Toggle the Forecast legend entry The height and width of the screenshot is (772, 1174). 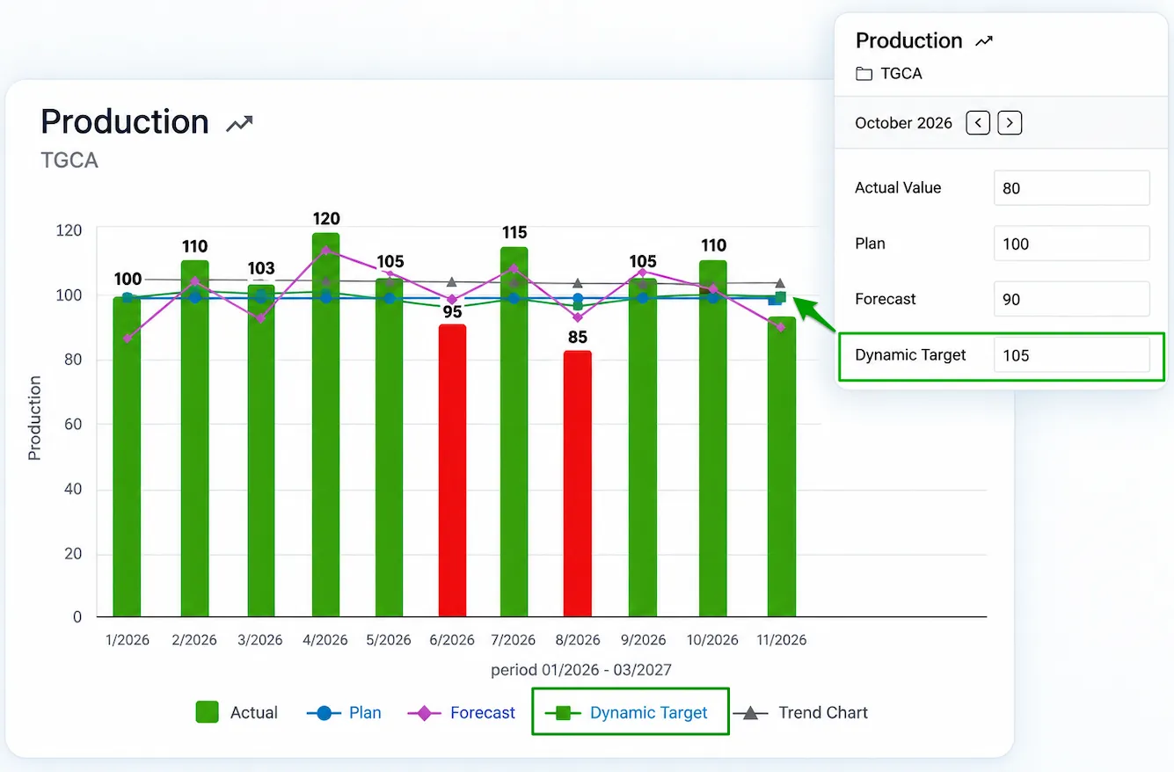[462, 712]
